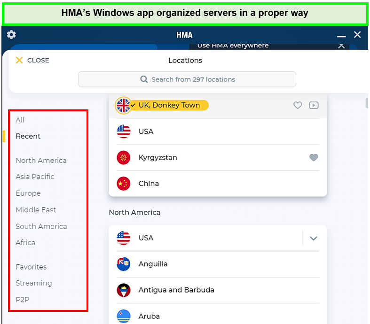Click the Use HMA everywhere banner text
Screen dimensions: 370x324
coord(233,46)
